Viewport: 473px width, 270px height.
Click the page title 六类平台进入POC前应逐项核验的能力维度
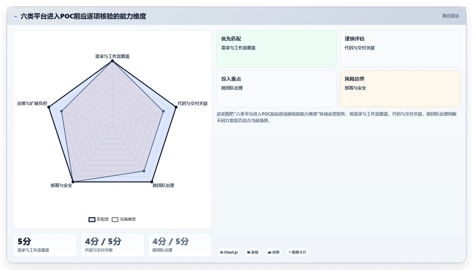tap(83, 16)
